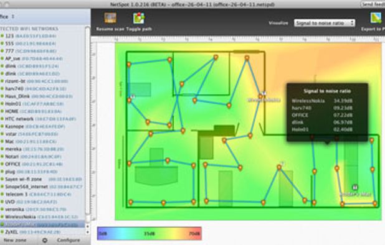Screen dimensions: 385x245
Task: Click the network list scroll-up arrow
Action: [x=88, y=226]
